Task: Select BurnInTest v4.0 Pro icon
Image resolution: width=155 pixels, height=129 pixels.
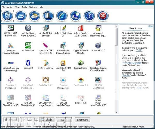Action: pos(63,63)
